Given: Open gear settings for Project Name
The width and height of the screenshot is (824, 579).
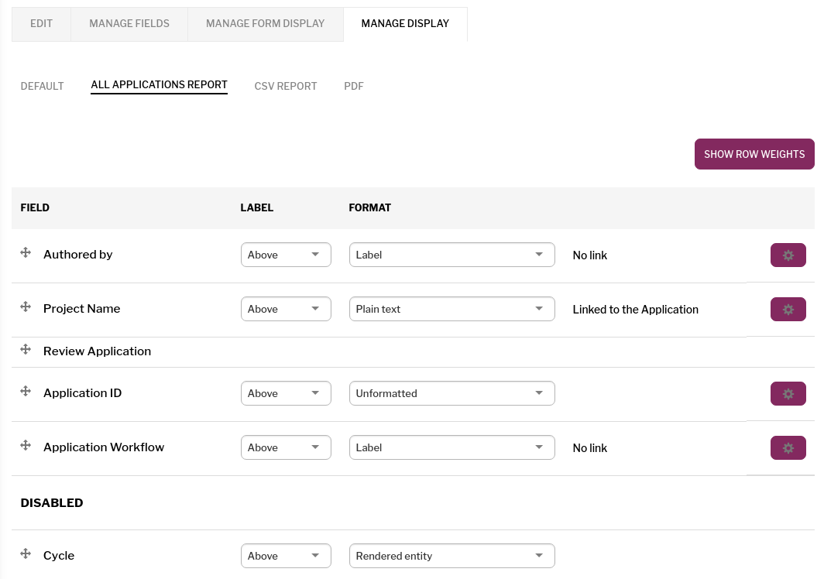Looking at the screenshot, I should pyautogui.click(x=788, y=310).
